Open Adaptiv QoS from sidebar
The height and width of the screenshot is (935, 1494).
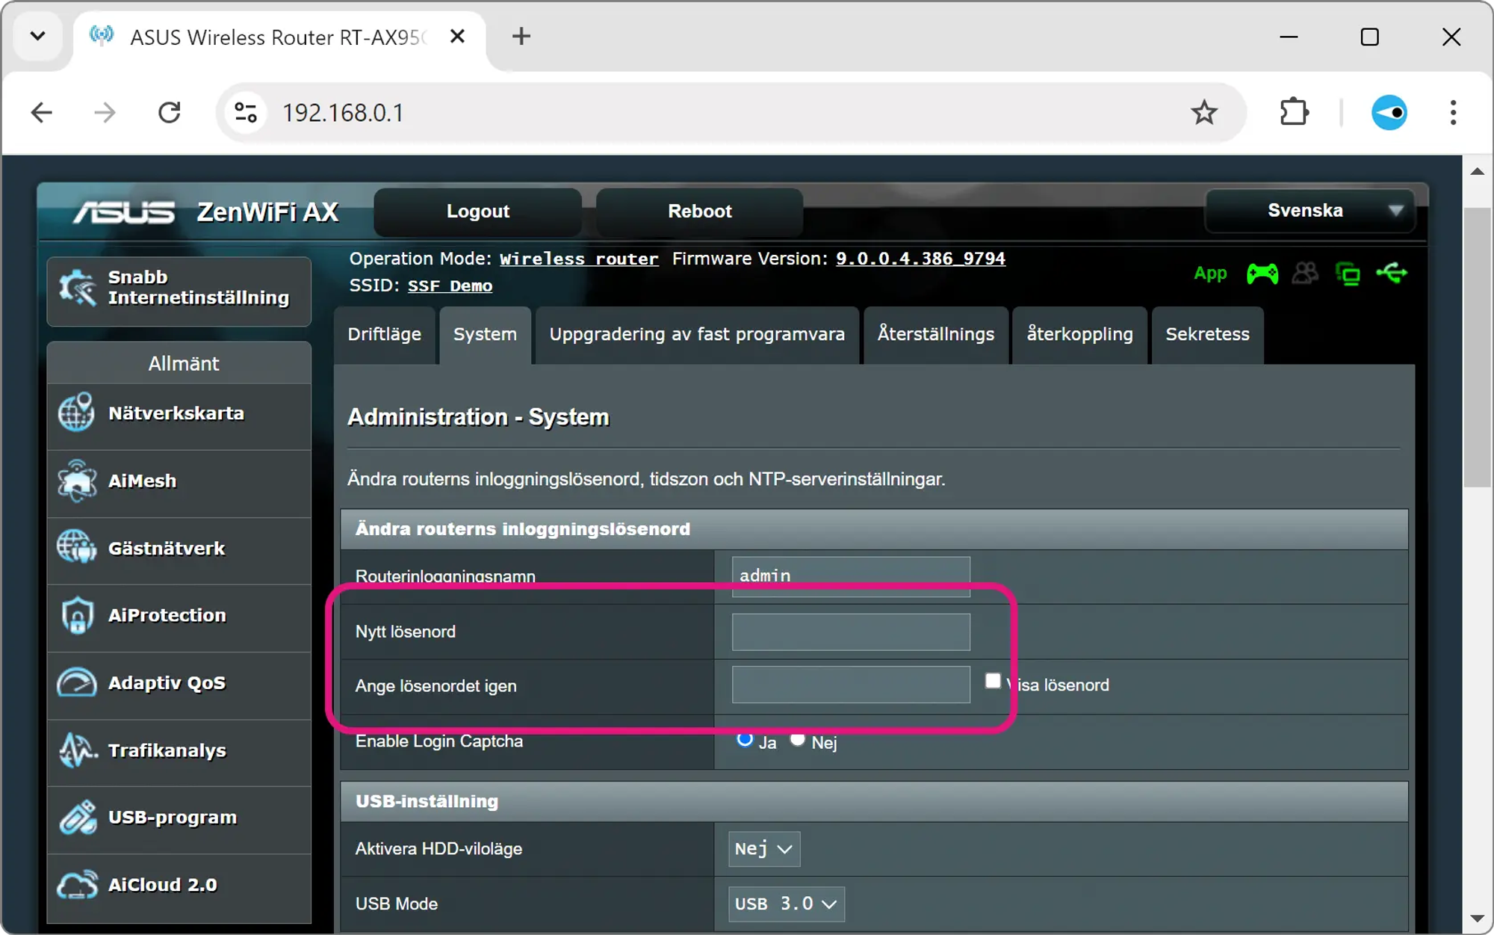(166, 683)
